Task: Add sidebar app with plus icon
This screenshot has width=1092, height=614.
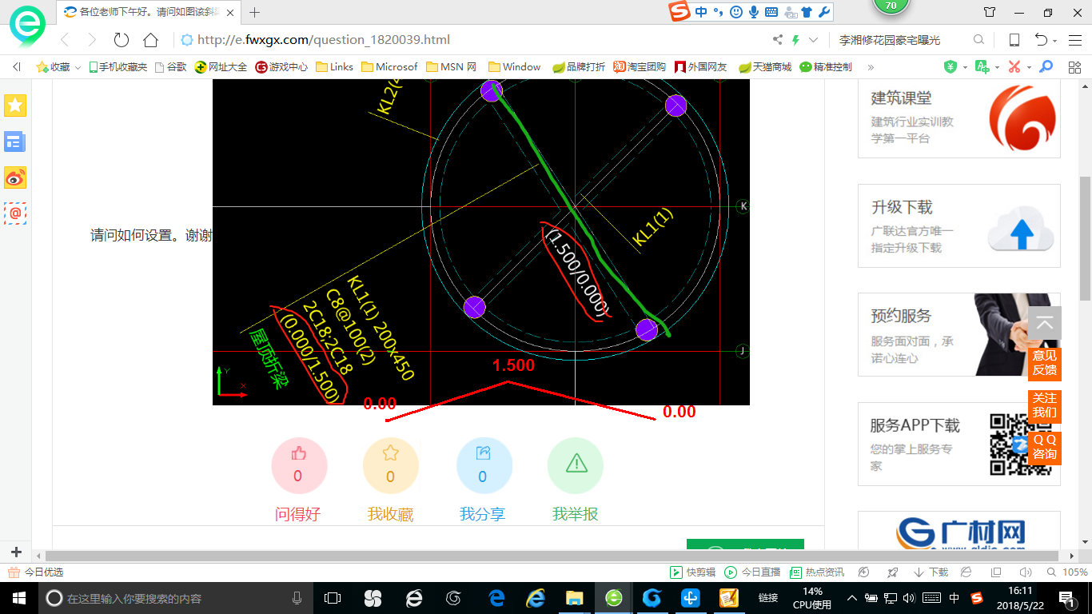Action: (16, 552)
